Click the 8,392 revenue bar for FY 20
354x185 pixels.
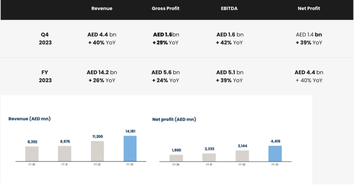[x=32, y=154]
